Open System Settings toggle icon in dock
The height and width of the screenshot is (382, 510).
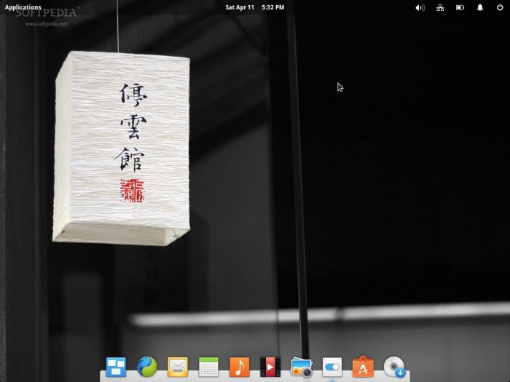[331, 367]
